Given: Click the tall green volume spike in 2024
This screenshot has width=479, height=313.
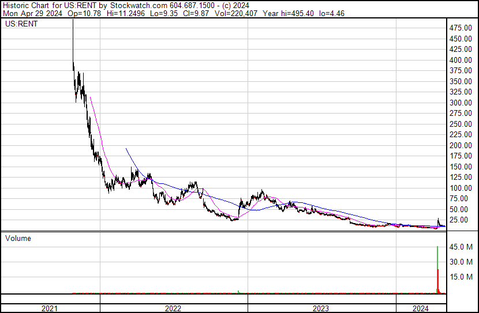Looking at the screenshot, I should [x=437, y=270].
